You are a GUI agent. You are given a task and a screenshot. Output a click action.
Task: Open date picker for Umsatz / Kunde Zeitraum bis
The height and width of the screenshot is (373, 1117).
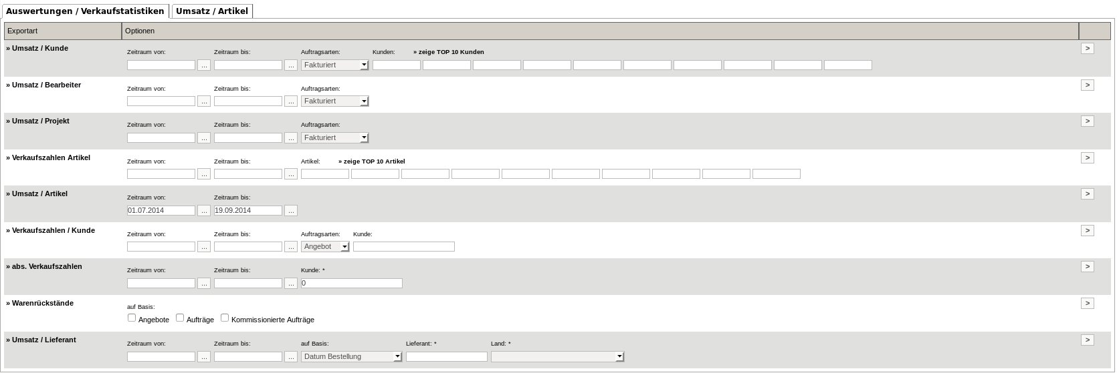[291, 65]
